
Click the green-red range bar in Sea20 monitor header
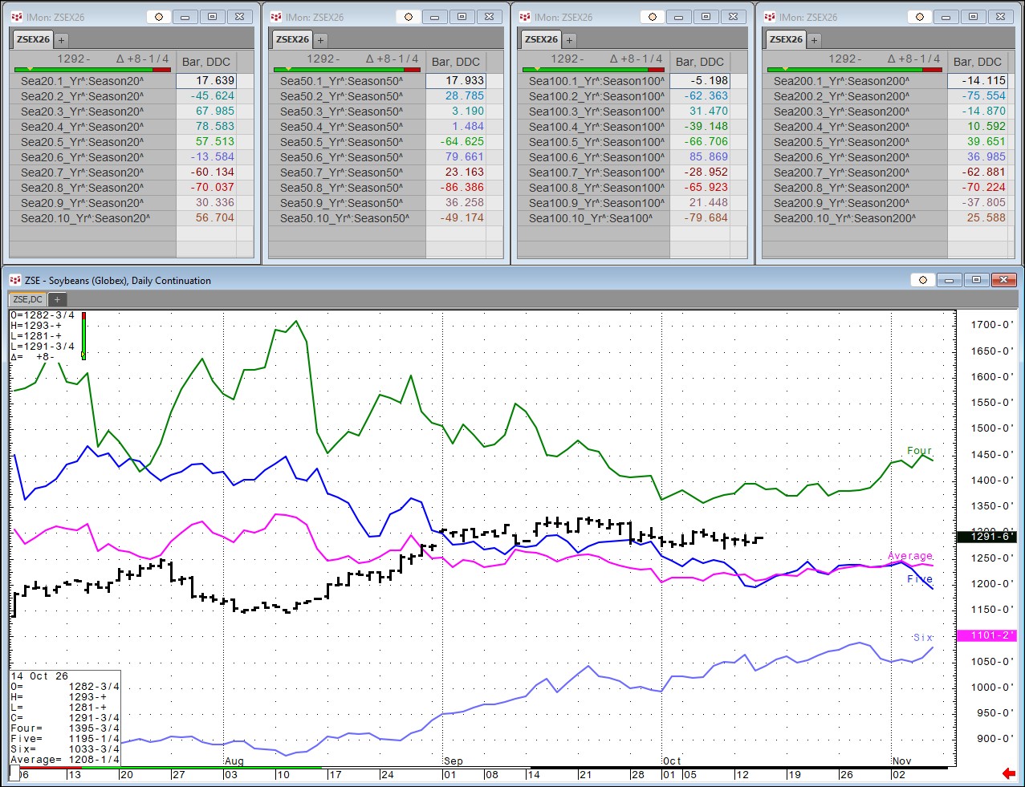point(92,70)
